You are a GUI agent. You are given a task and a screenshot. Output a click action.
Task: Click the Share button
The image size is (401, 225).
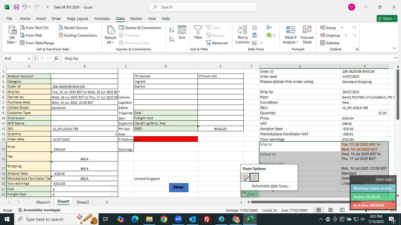[x=387, y=18]
